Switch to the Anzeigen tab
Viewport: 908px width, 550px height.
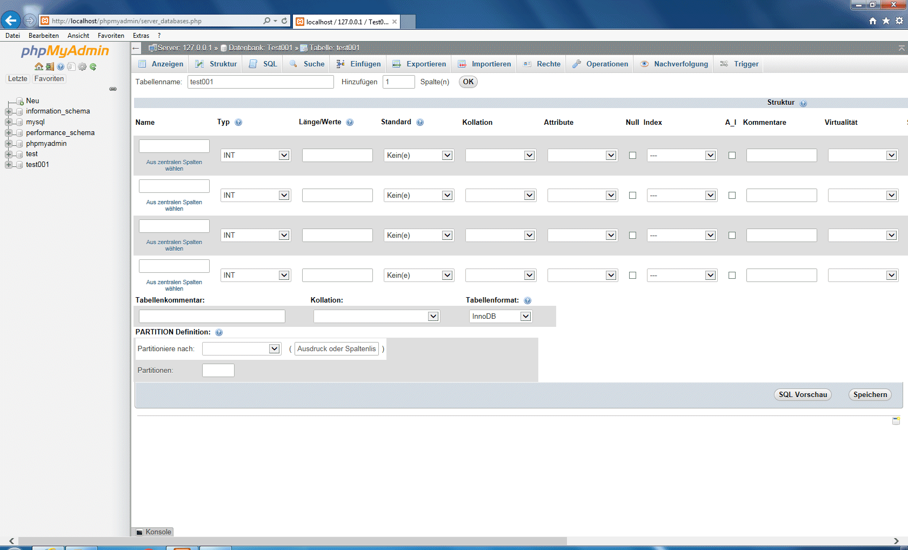click(x=161, y=64)
